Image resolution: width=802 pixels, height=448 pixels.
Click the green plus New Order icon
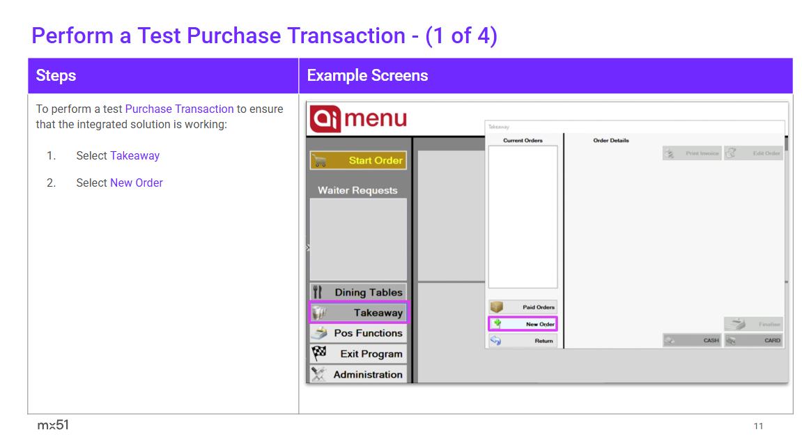click(x=497, y=324)
